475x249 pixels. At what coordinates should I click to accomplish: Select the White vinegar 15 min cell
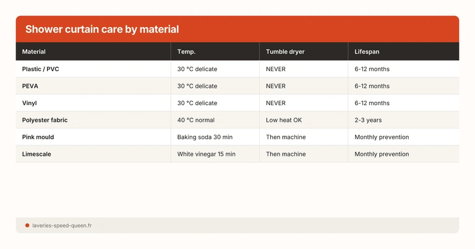tap(206, 154)
